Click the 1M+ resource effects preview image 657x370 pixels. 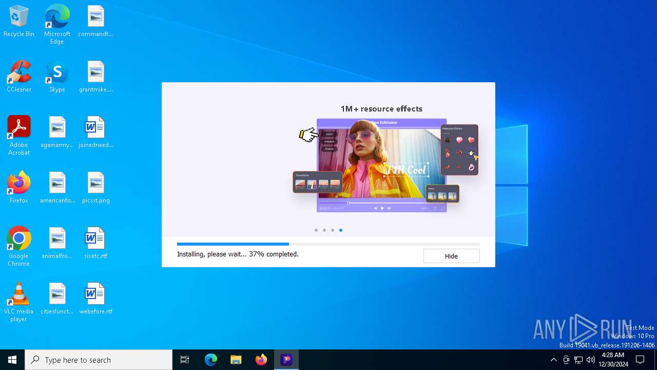pos(385,165)
